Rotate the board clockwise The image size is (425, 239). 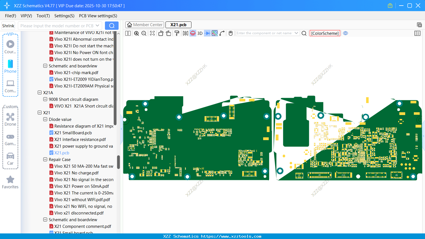169,33
